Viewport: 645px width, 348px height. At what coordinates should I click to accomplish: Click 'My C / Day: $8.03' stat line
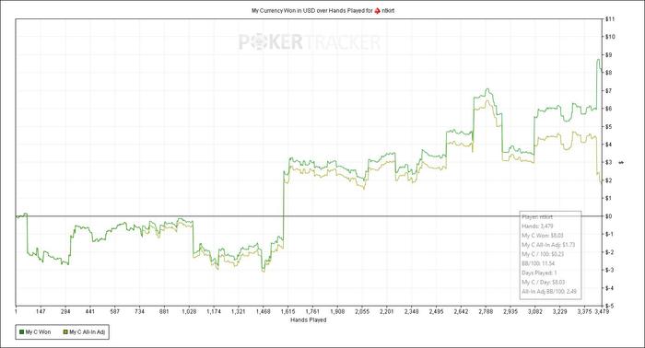544,283
